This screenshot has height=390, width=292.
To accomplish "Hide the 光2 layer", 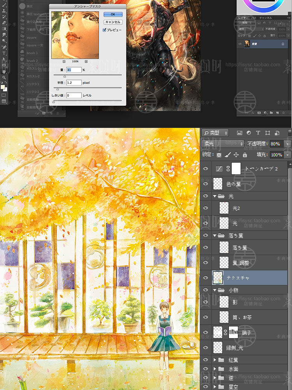I will (206, 208).
